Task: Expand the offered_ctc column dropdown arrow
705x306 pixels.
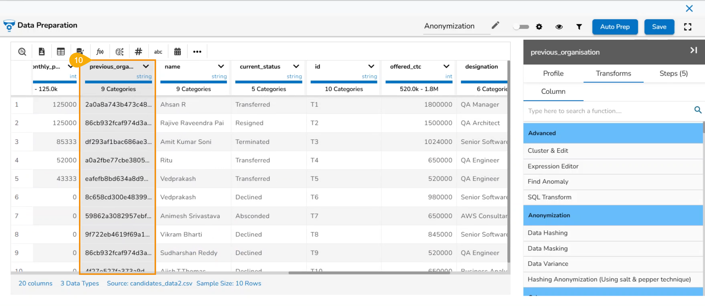Action: pos(446,66)
